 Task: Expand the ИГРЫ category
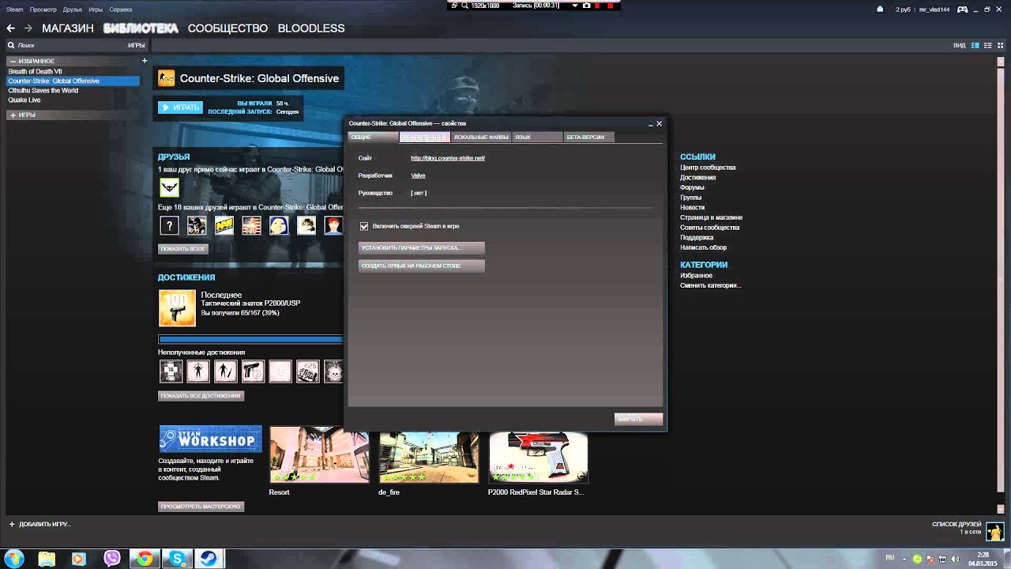tap(13, 115)
